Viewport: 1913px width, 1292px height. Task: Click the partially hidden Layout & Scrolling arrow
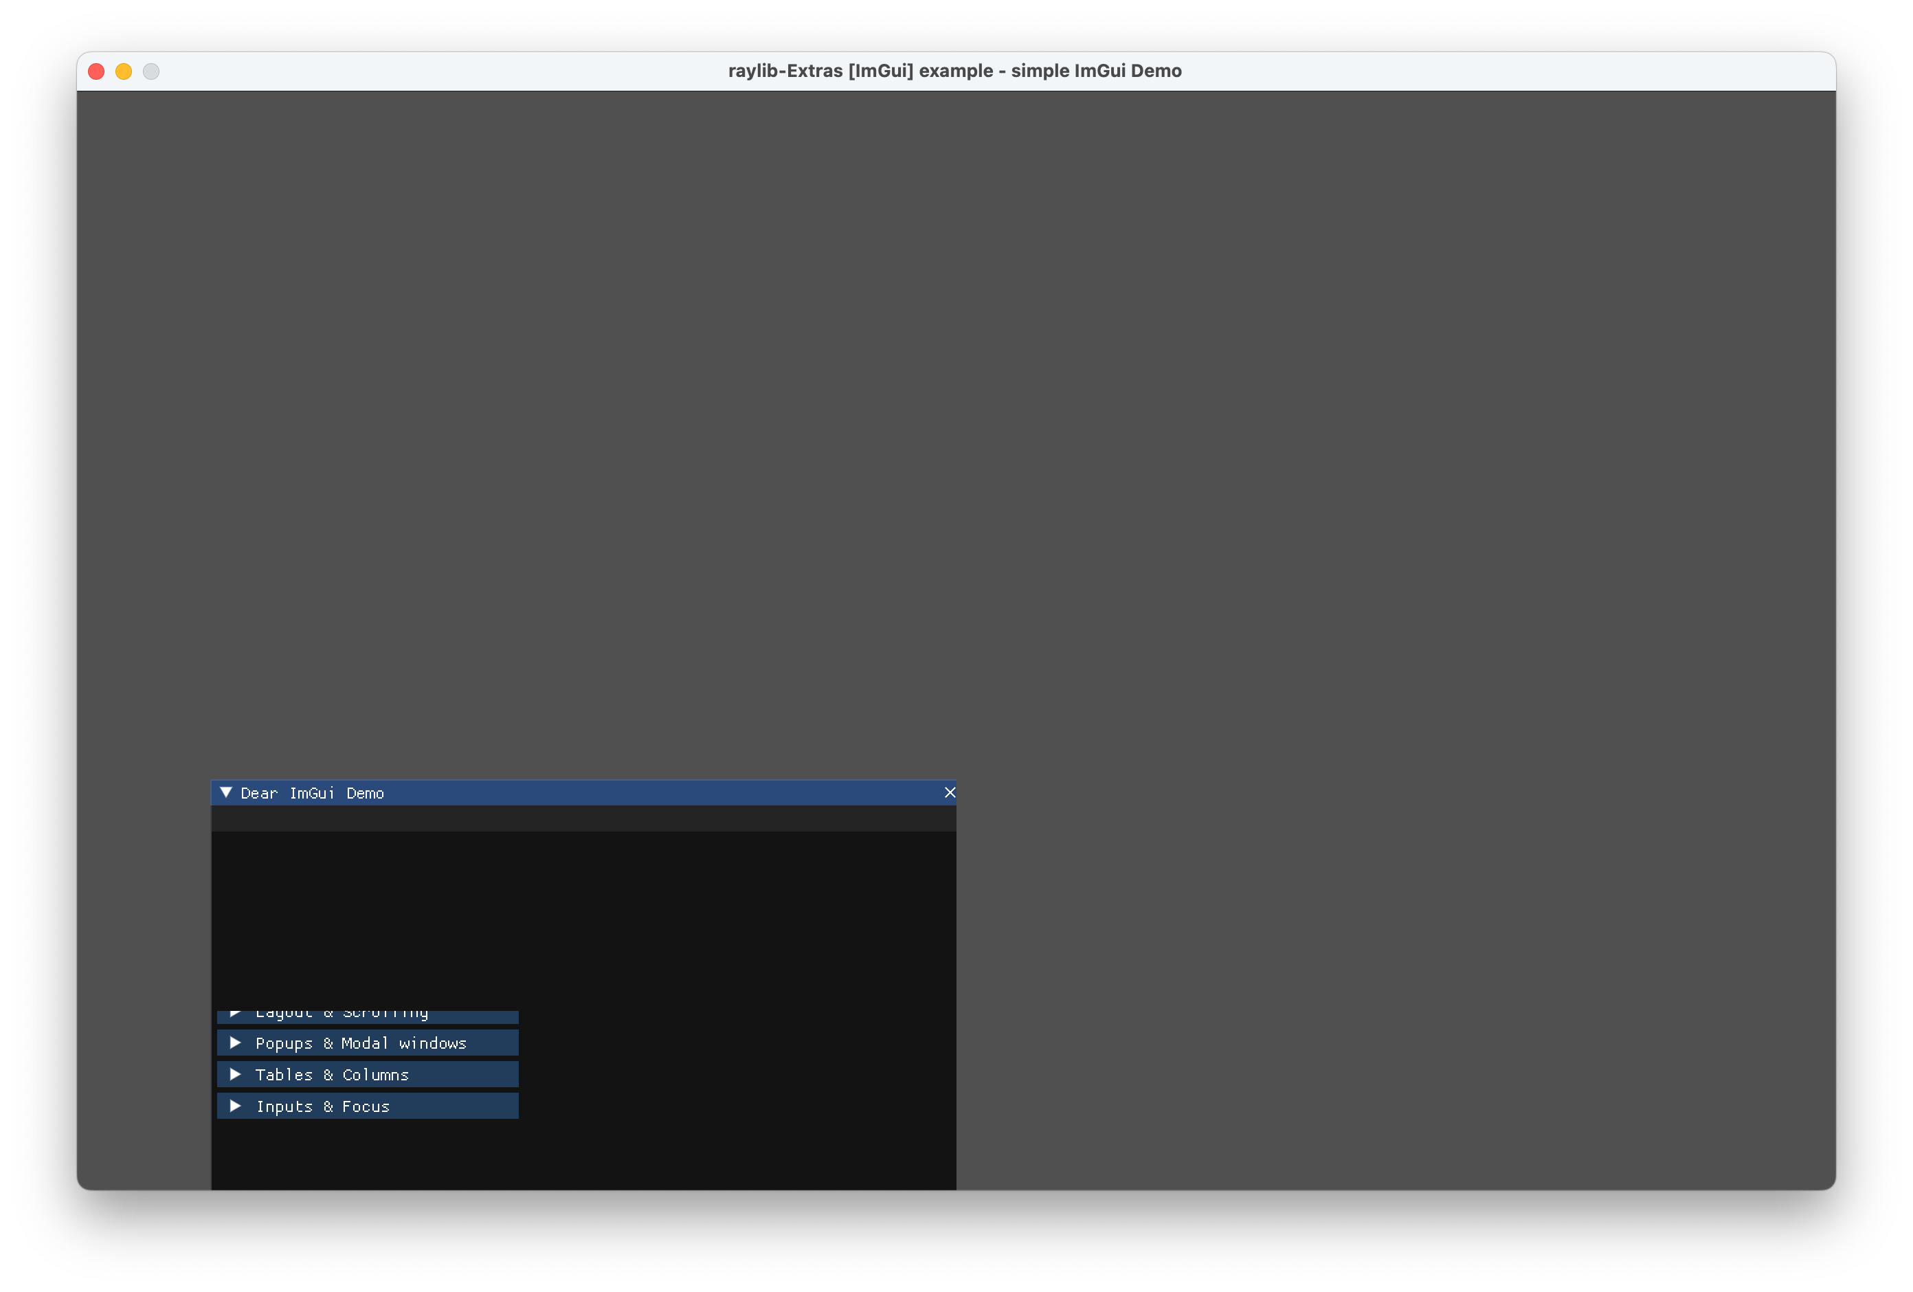coord(236,1014)
